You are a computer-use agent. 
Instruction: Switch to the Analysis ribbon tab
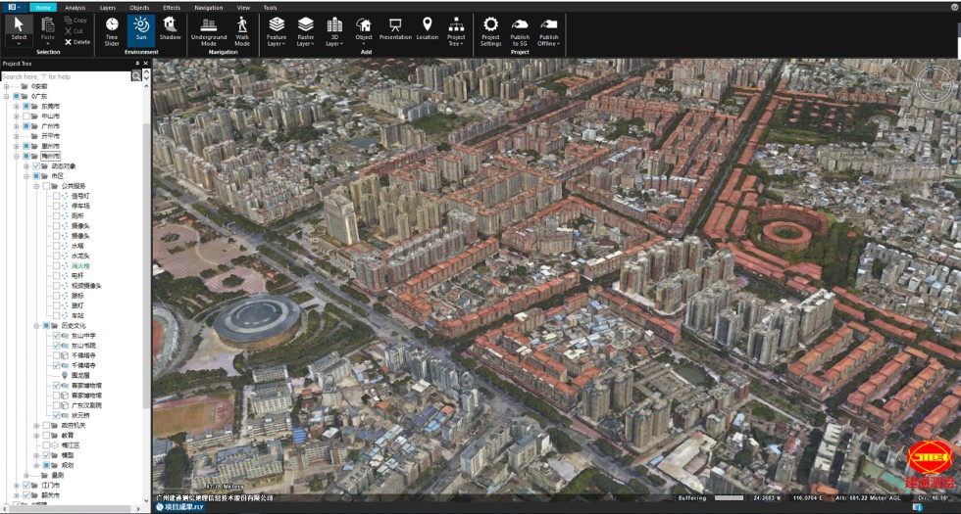tap(76, 8)
